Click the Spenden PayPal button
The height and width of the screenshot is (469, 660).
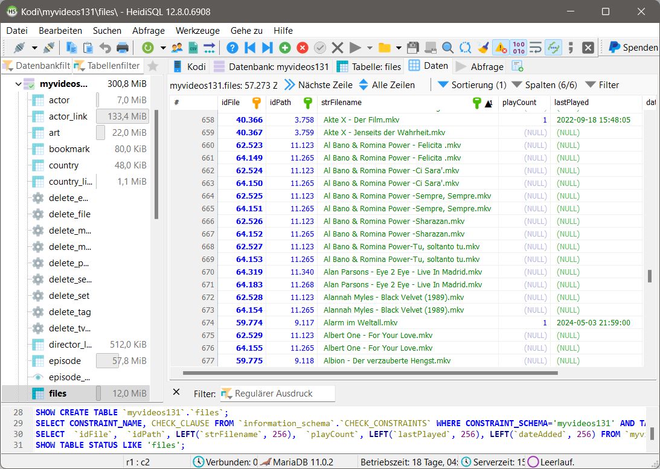(633, 48)
